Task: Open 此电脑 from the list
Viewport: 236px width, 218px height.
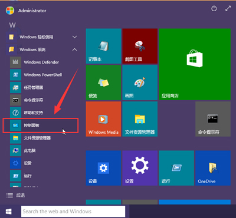Action: (x=41, y=151)
